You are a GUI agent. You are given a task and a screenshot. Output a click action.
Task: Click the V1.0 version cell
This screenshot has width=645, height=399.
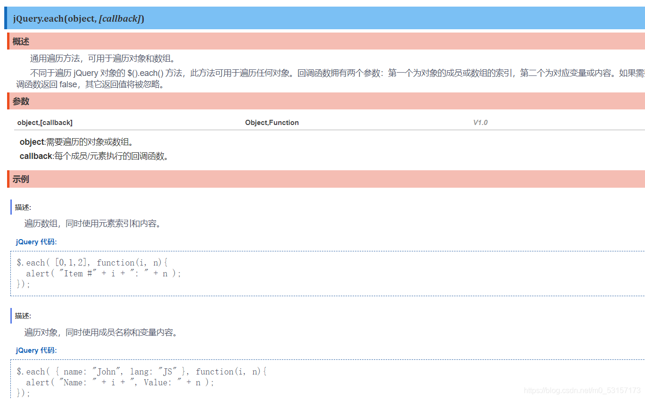pyautogui.click(x=480, y=123)
